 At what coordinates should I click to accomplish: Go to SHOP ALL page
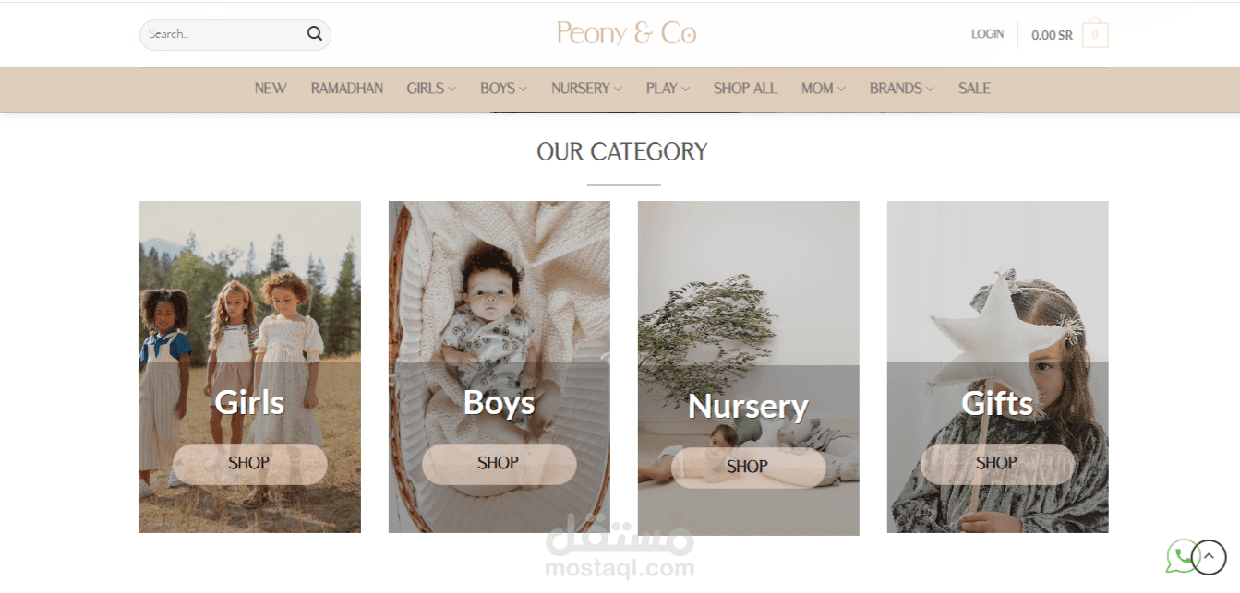(745, 89)
